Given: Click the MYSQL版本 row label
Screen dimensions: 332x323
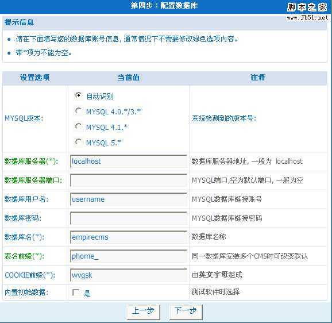Looking at the screenshot, I should point(24,118).
